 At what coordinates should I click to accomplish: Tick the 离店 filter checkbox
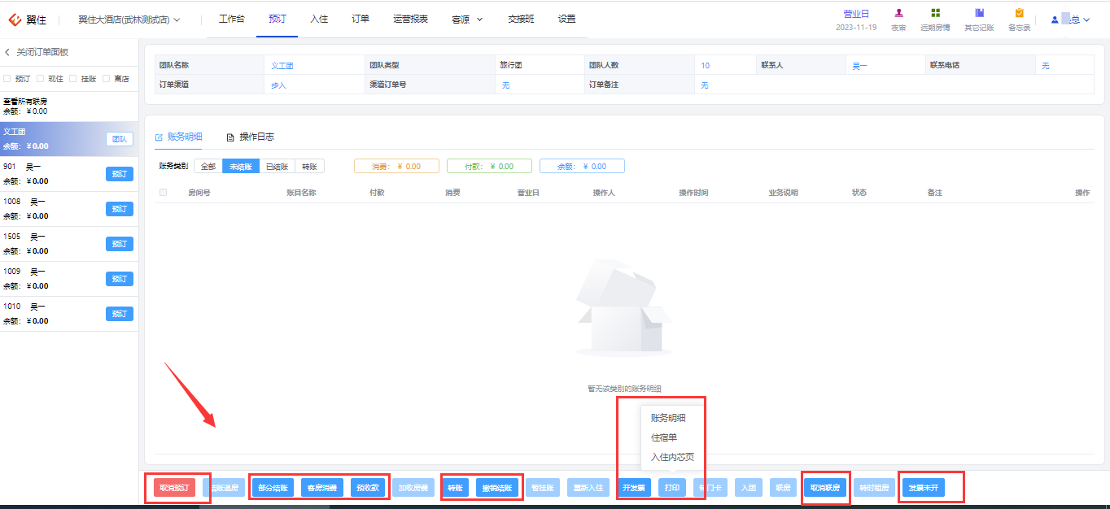point(107,79)
